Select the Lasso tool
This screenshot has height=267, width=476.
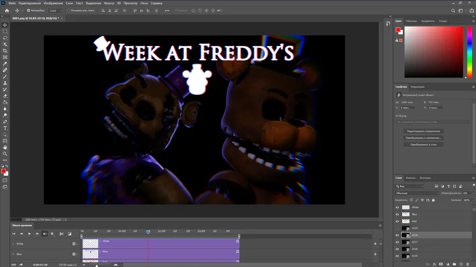pos(5,38)
